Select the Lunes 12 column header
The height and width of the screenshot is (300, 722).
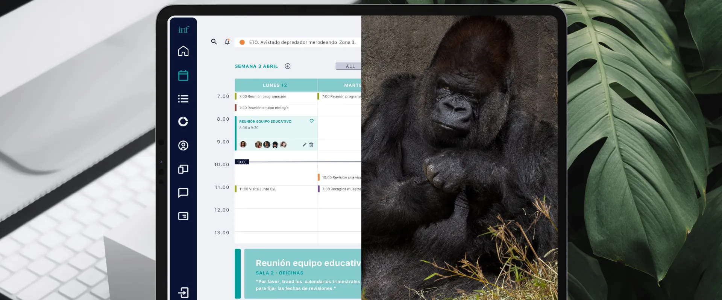(275, 85)
